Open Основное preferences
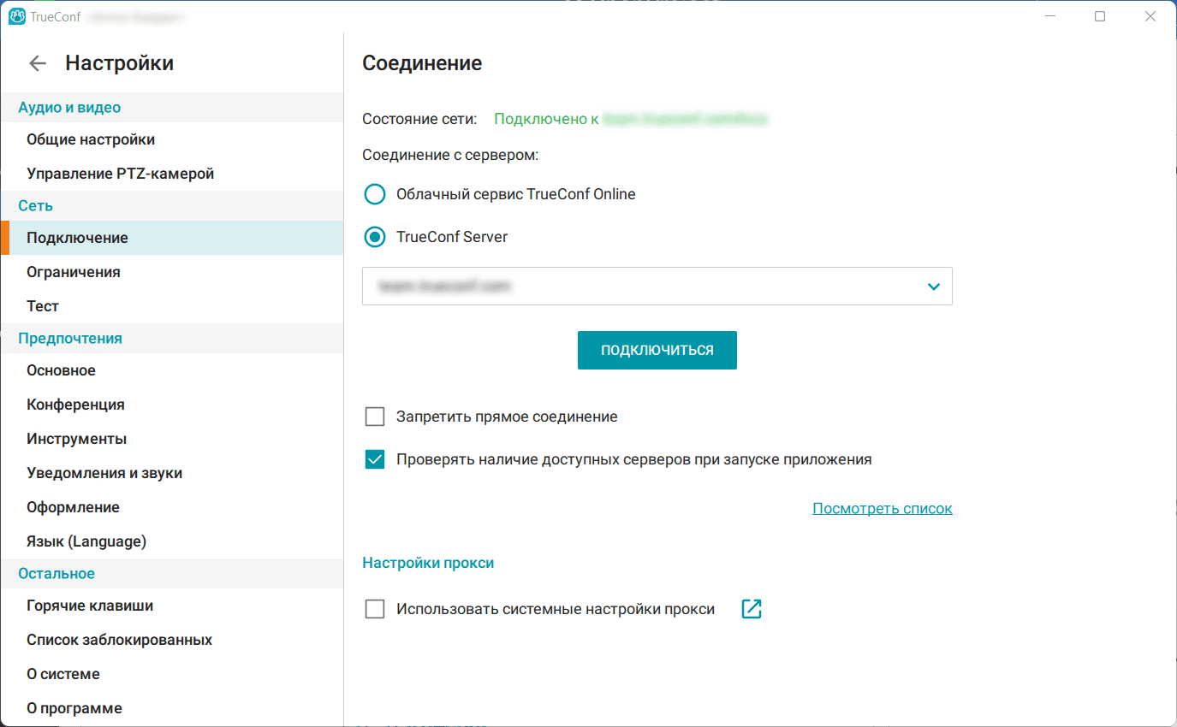The image size is (1177, 727). (x=172, y=370)
